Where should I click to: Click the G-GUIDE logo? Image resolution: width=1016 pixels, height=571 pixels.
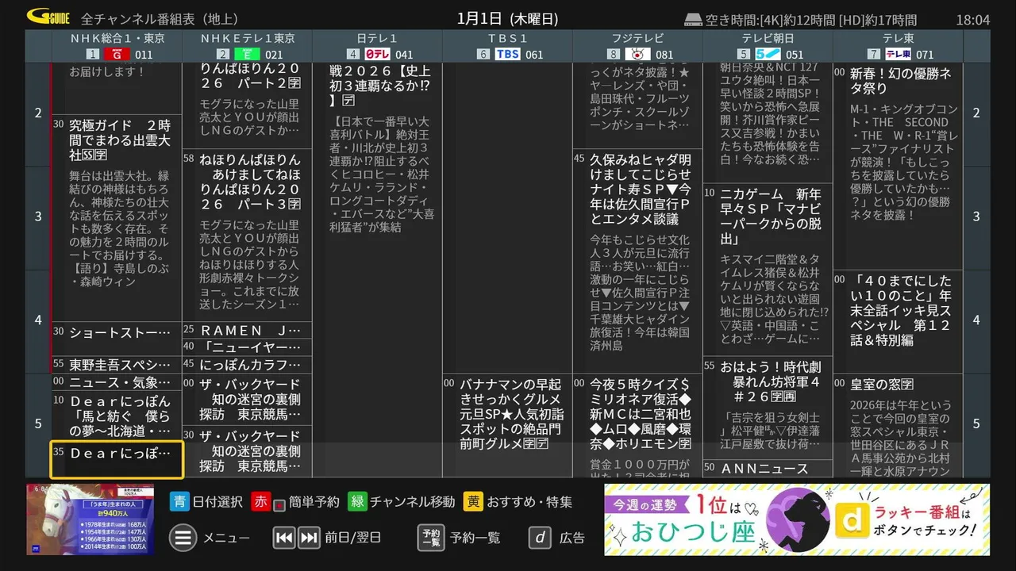pos(48,17)
